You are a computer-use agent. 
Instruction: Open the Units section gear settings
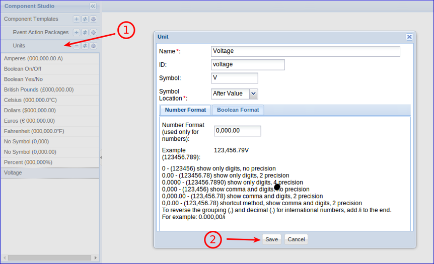93,46
